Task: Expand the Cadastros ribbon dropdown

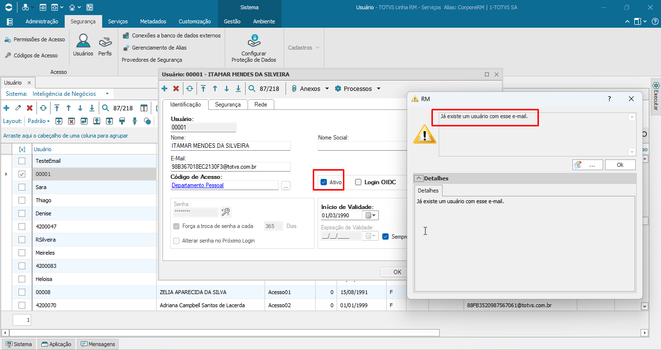Action: (304, 48)
